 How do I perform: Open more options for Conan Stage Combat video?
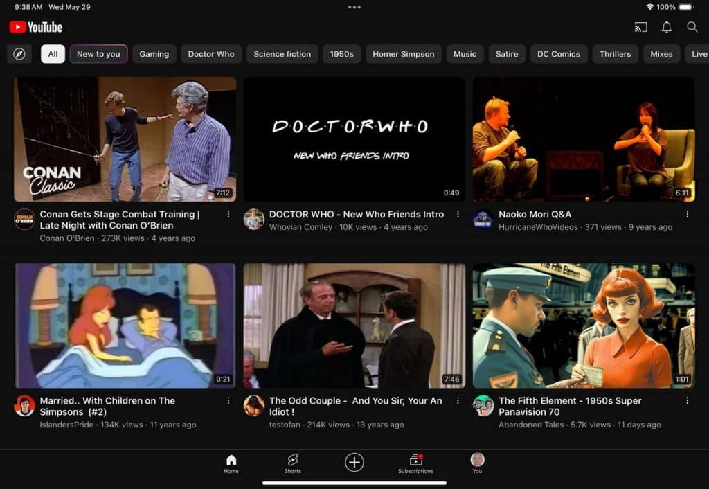pos(228,215)
